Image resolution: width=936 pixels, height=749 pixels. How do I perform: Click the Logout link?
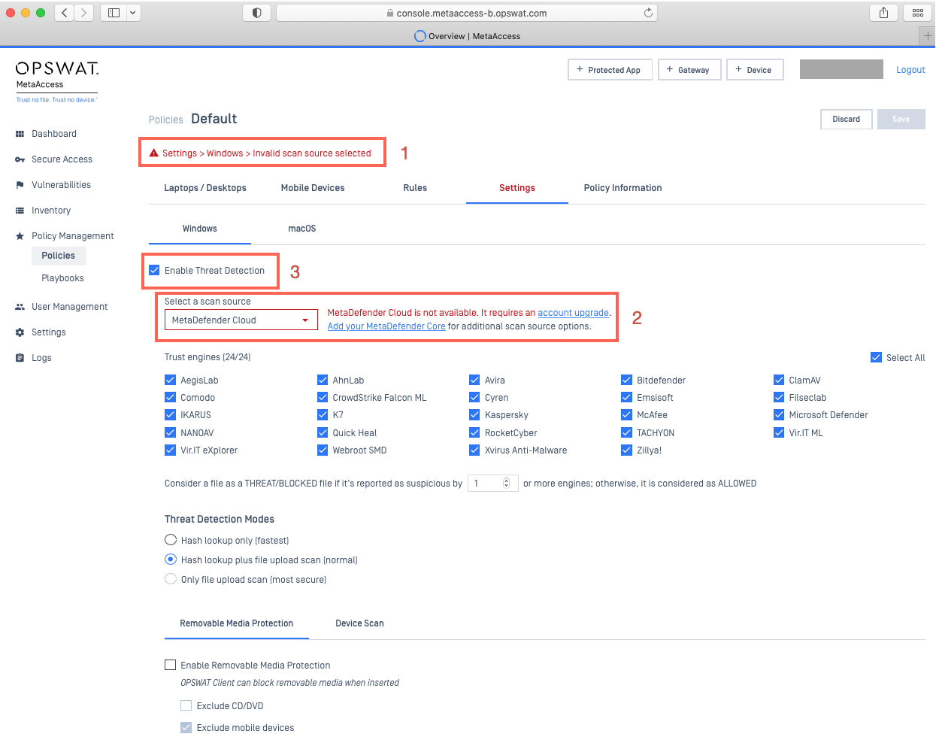pyautogui.click(x=910, y=70)
